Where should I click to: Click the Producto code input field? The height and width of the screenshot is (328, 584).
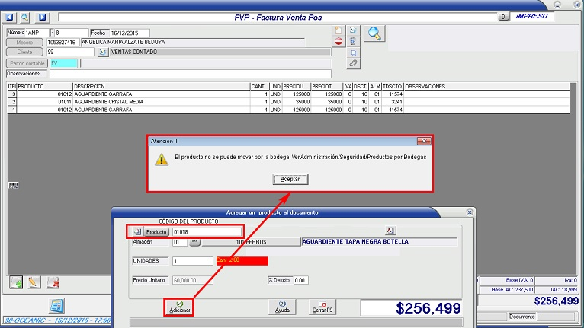click(206, 231)
